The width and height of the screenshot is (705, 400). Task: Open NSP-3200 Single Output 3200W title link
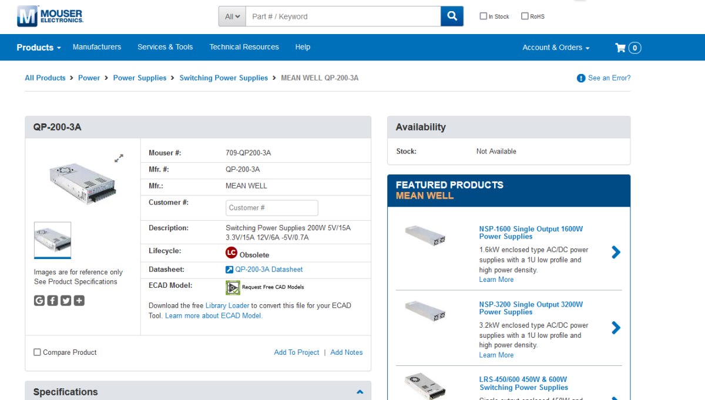[x=531, y=308]
